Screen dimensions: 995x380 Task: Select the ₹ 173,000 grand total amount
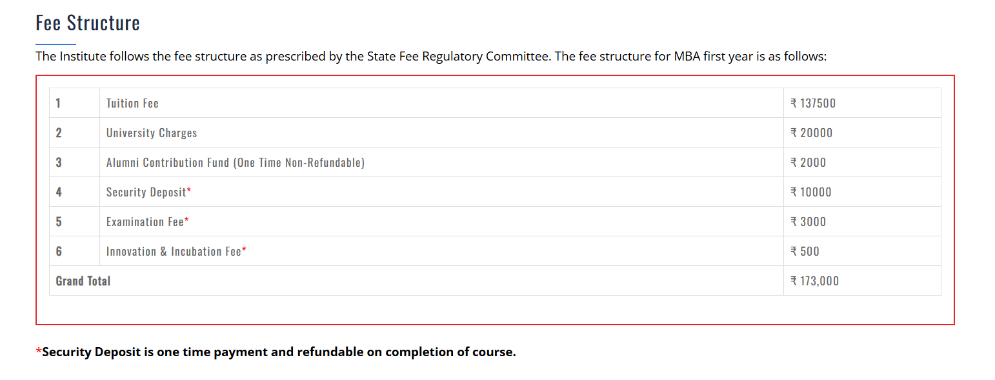(x=815, y=281)
